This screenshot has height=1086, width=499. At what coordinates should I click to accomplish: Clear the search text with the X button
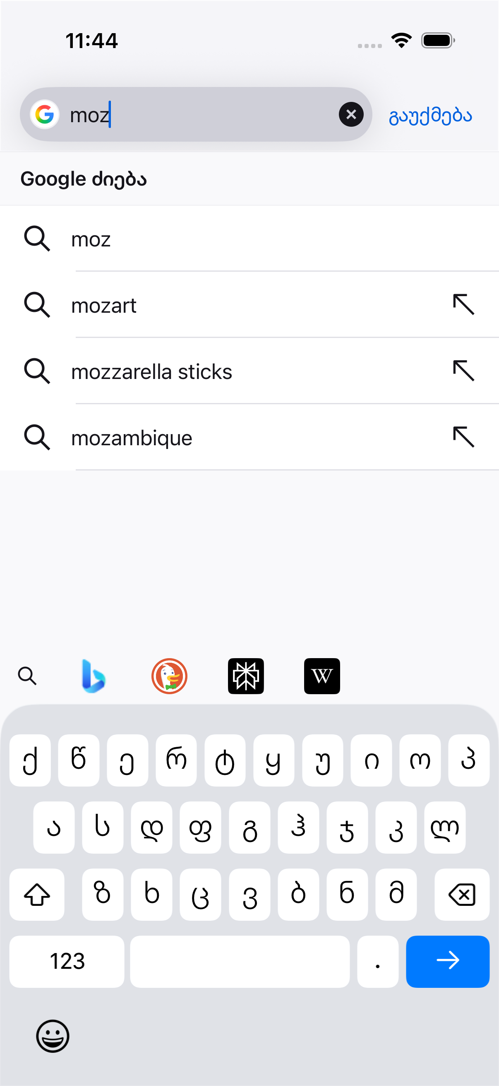click(x=351, y=114)
